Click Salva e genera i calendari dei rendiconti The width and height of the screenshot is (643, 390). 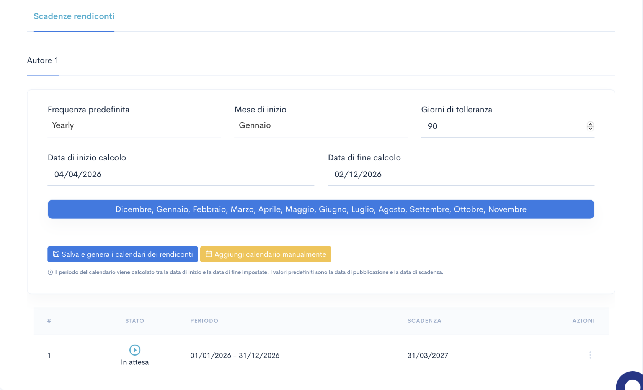[x=123, y=254]
